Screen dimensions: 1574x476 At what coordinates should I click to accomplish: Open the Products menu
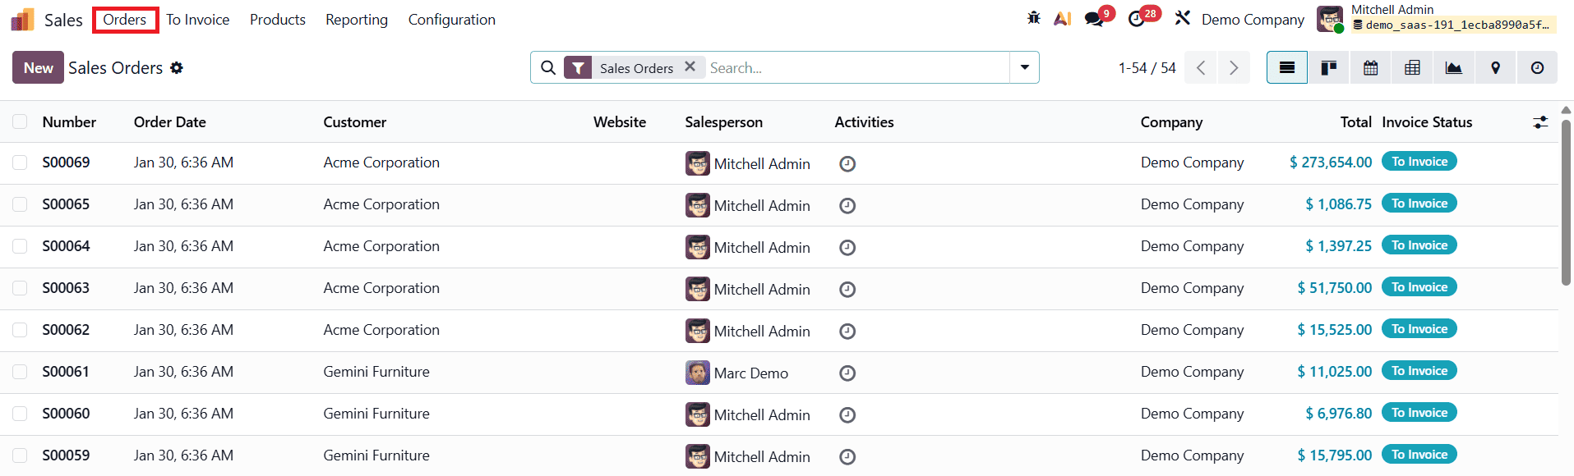[x=278, y=20]
